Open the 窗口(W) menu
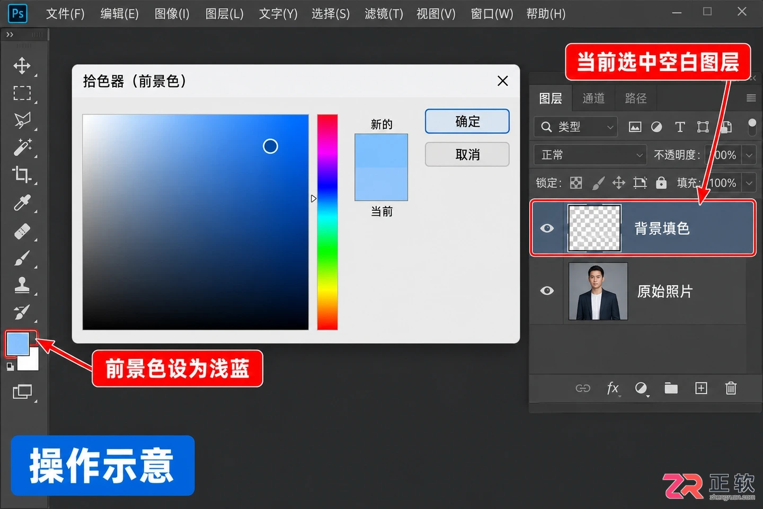The height and width of the screenshot is (509, 763). [x=492, y=14]
